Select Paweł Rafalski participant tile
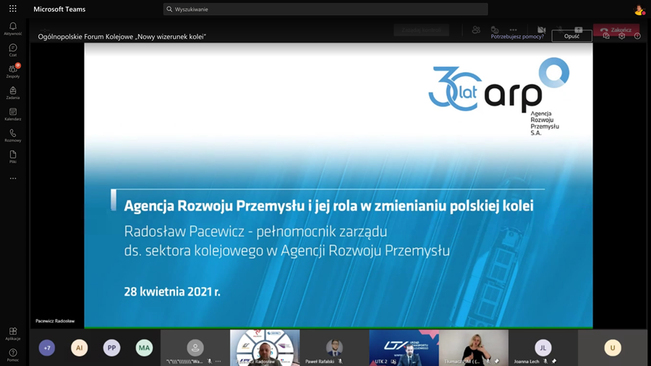This screenshot has height=366, width=651. 334,348
